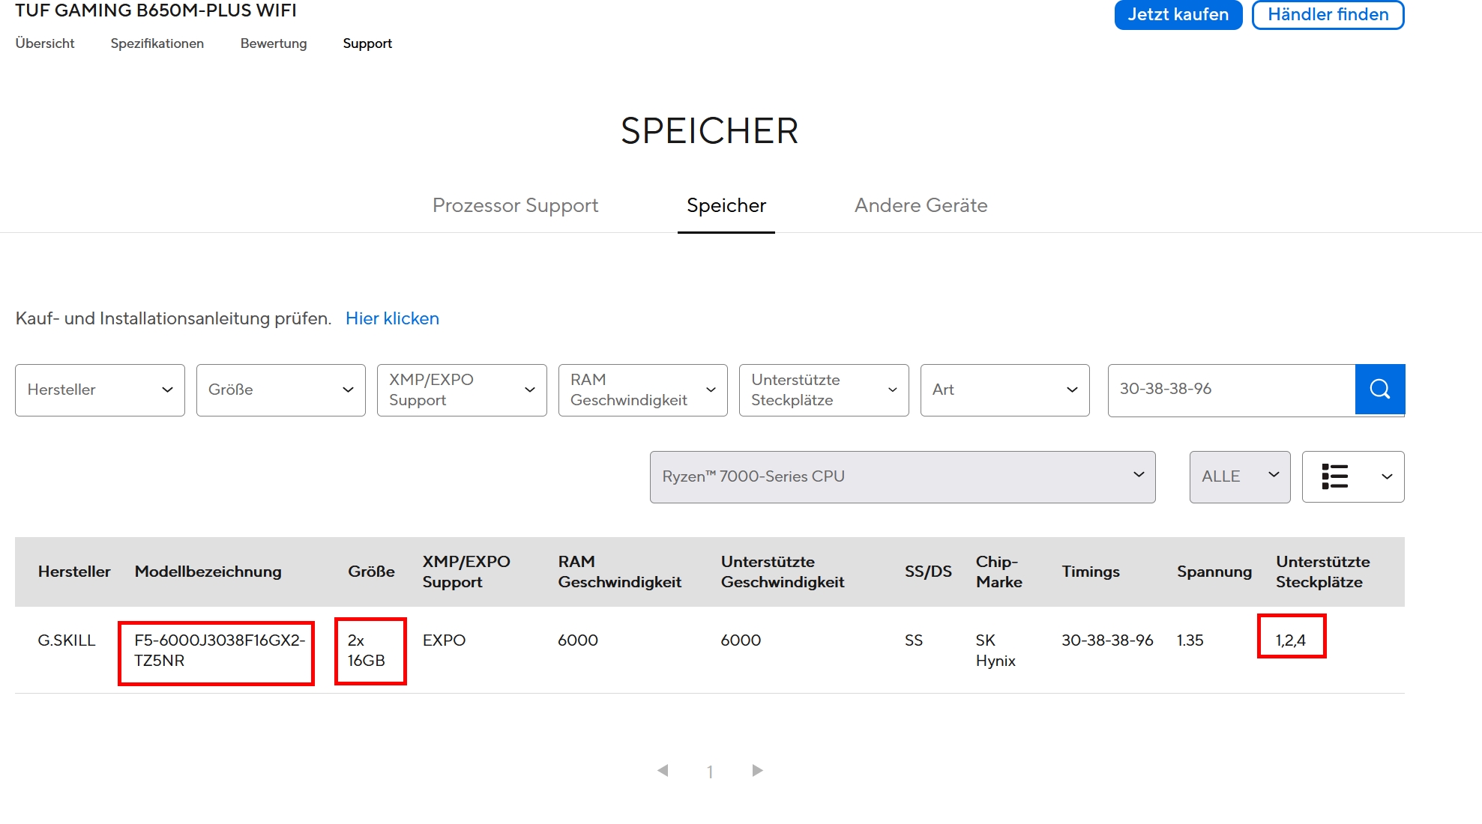The width and height of the screenshot is (1482, 824).
Task: Expand RAM Geschwindigkeit filter
Action: (x=642, y=390)
